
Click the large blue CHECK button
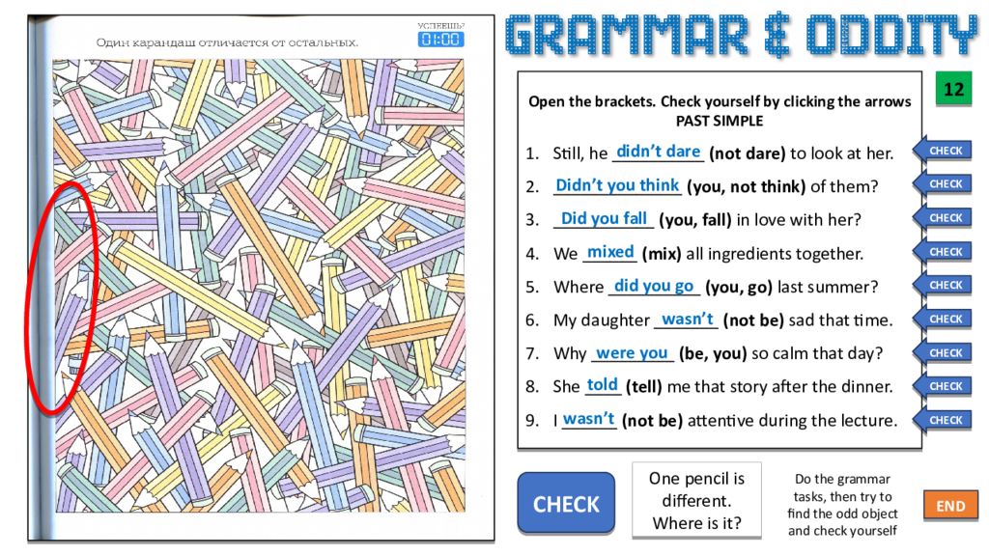tap(566, 503)
